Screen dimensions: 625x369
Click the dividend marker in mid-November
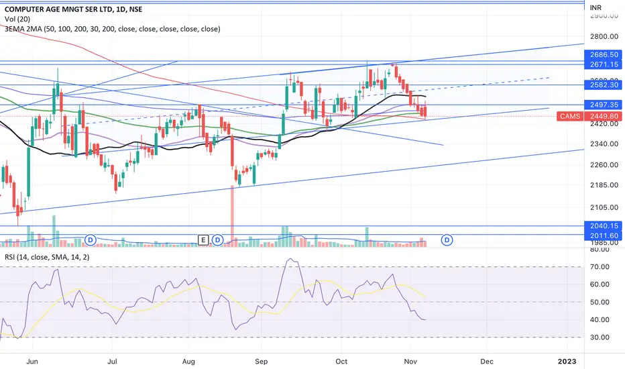447,240
